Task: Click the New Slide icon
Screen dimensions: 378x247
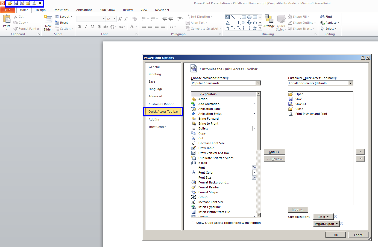Action: click(48, 19)
